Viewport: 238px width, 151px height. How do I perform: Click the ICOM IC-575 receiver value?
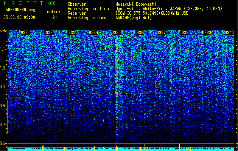(x=152, y=13)
